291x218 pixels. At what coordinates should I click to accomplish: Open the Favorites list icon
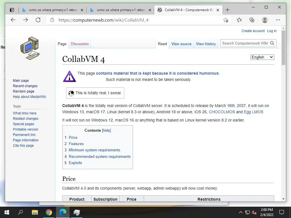[x=239, y=20]
